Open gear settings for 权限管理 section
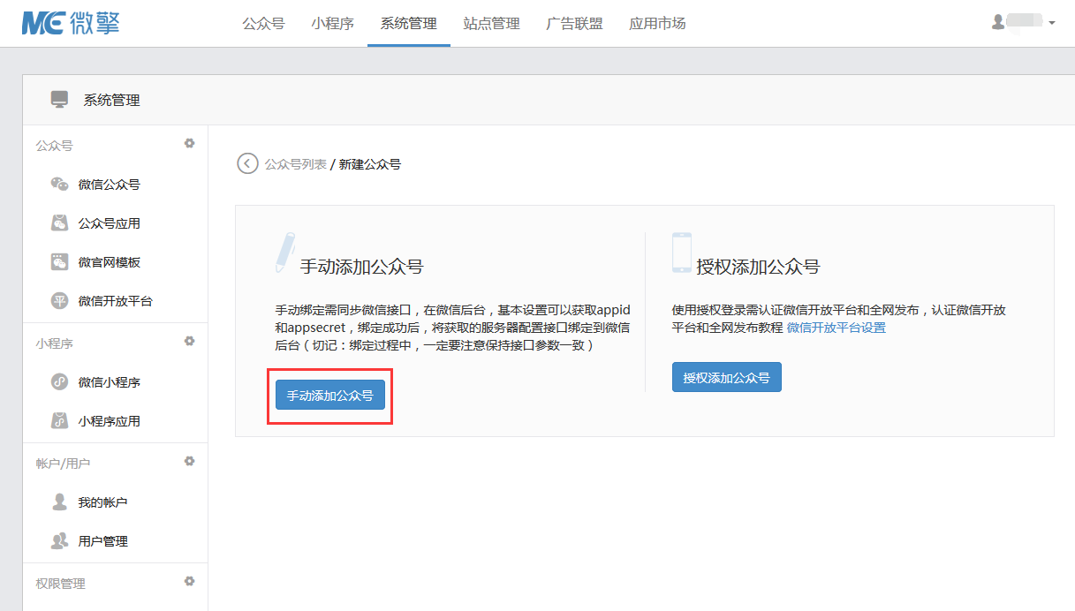 coord(189,581)
